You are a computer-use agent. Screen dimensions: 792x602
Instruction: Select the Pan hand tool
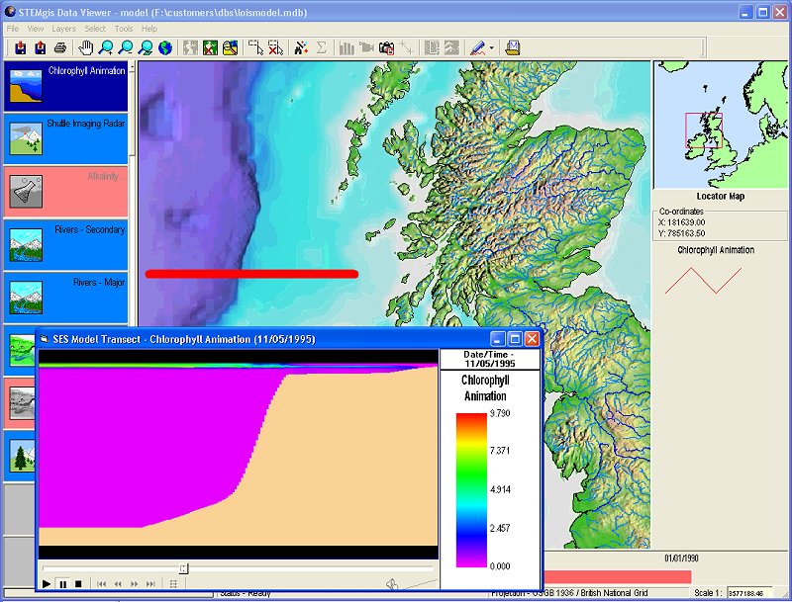pyautogui.click(x=86, y=47)
